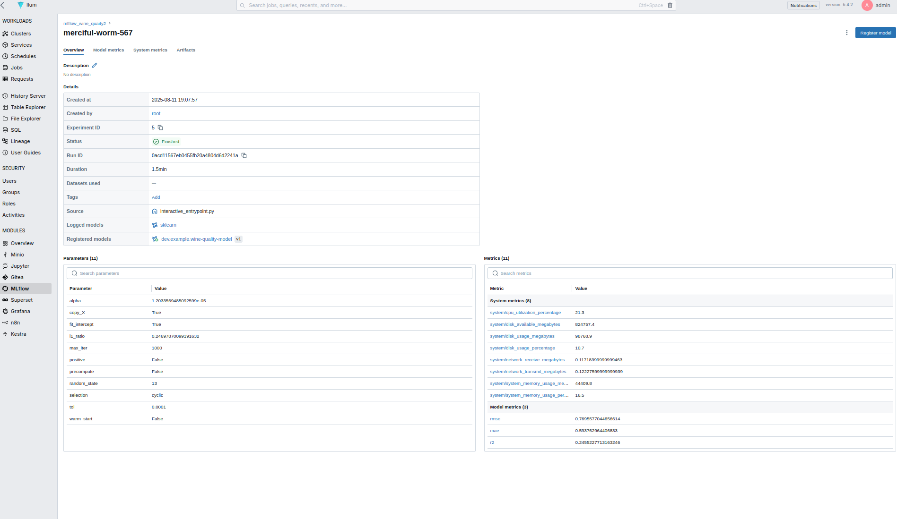
Task: Switch to the System metrics tab
Action: tap(150, 50)
